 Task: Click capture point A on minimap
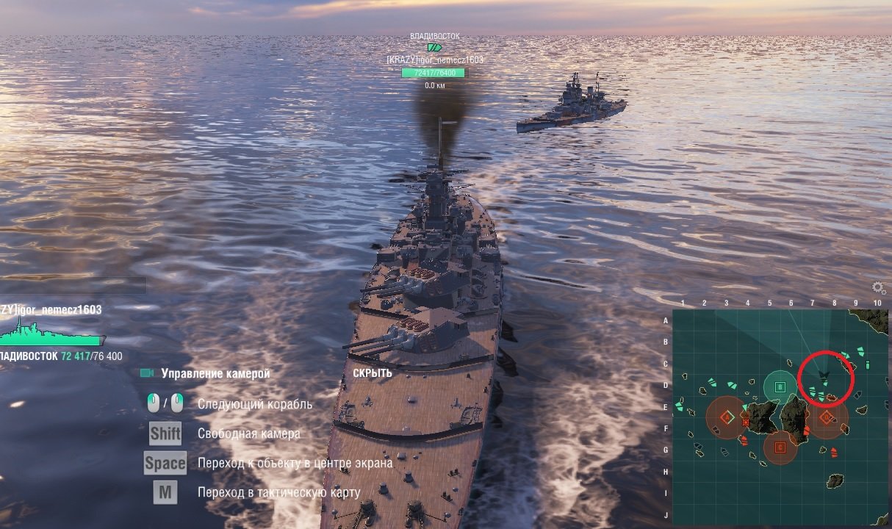pyautogui.click(x=727, y=417)
